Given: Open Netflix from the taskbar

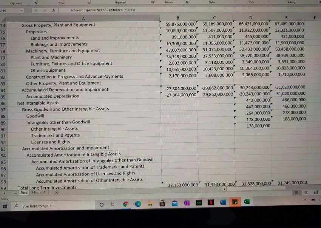Looking at the screenshot, I should pos(211,202).
